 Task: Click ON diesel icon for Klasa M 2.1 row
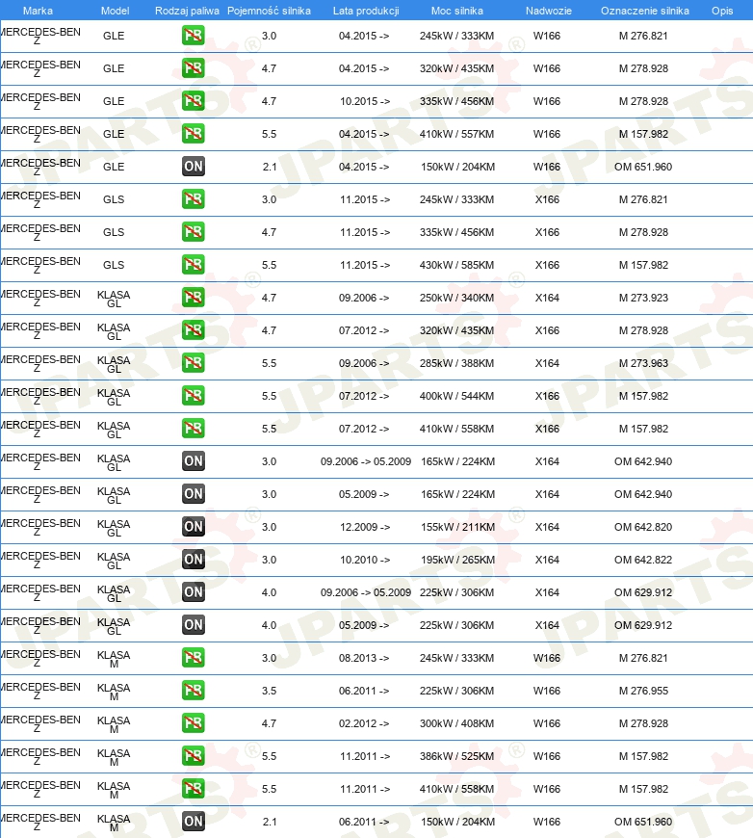click(193, 822)
